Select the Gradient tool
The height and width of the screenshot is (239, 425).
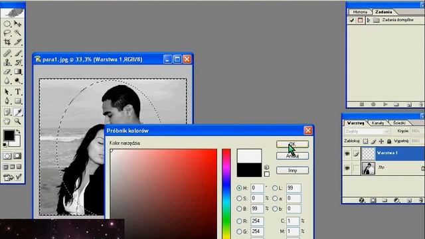18,72
